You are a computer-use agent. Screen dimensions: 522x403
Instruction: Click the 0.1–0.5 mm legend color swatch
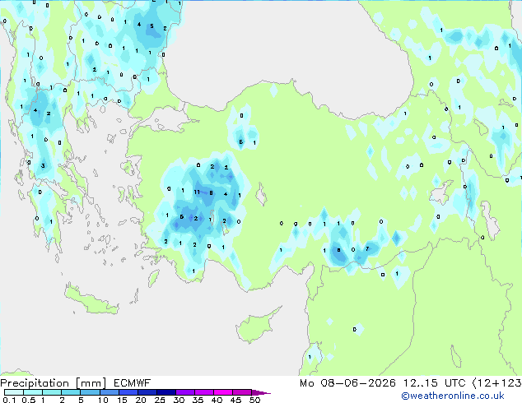click(14, 392)
